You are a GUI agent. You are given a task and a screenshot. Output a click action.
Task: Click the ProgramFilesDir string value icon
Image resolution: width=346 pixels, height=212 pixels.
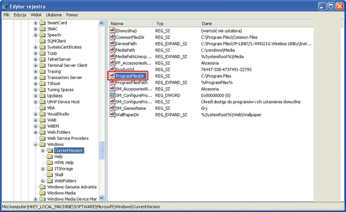(112, 76)
